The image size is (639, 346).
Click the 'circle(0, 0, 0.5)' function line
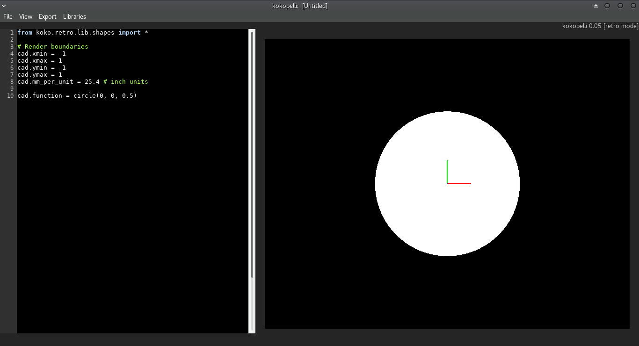pyautogui.click(x=77, y=95)
